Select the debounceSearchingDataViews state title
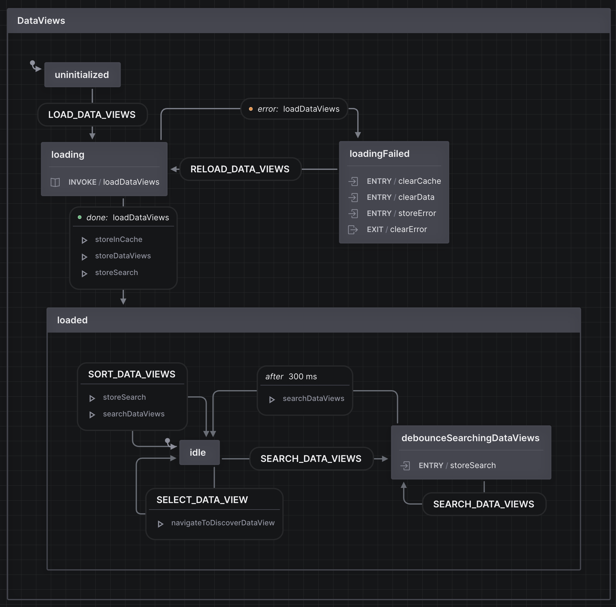The image size is (616, 607). click(470, 438)
